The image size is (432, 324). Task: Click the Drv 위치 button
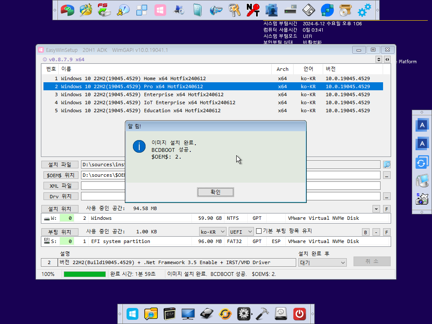[x=61, y=197]
